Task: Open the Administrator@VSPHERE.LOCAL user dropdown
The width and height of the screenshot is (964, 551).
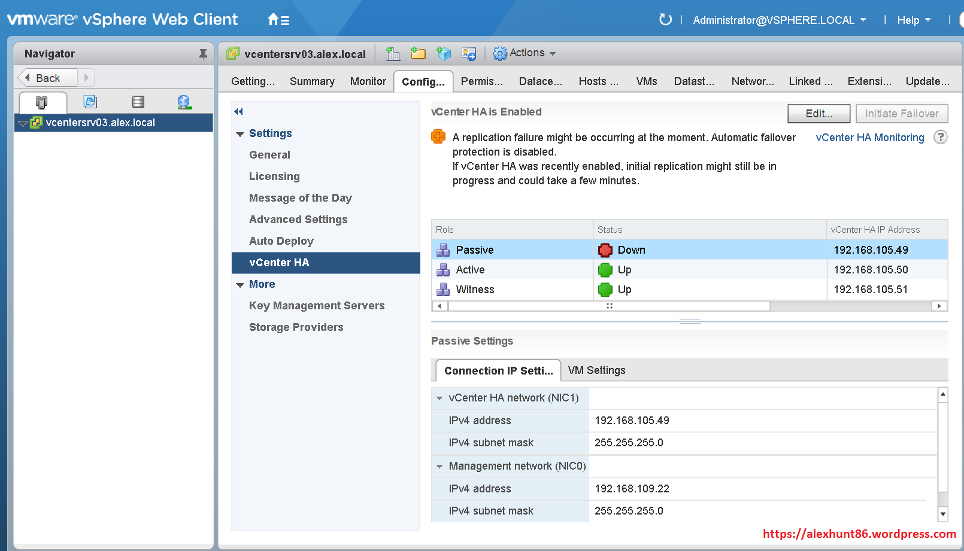Action: point(779,20)
